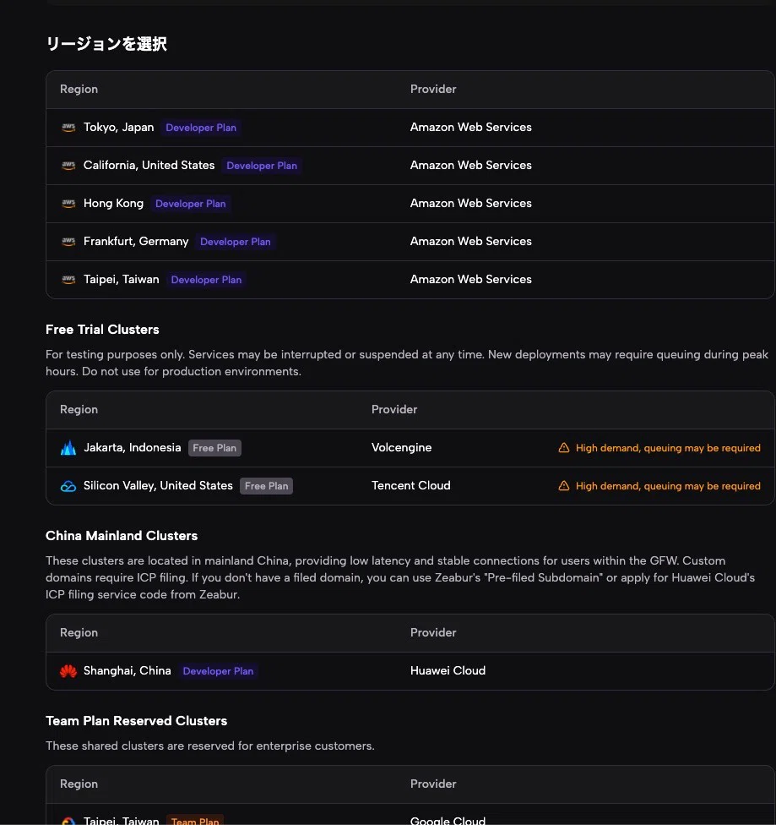
Task: Select the Jakarta, Indonesia free cluster
Action: click(410, 448)
